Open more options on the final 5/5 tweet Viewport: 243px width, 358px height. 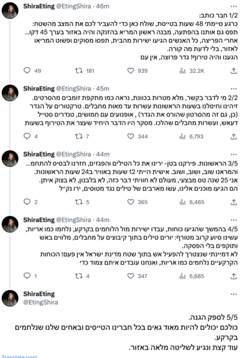(234, 294)
